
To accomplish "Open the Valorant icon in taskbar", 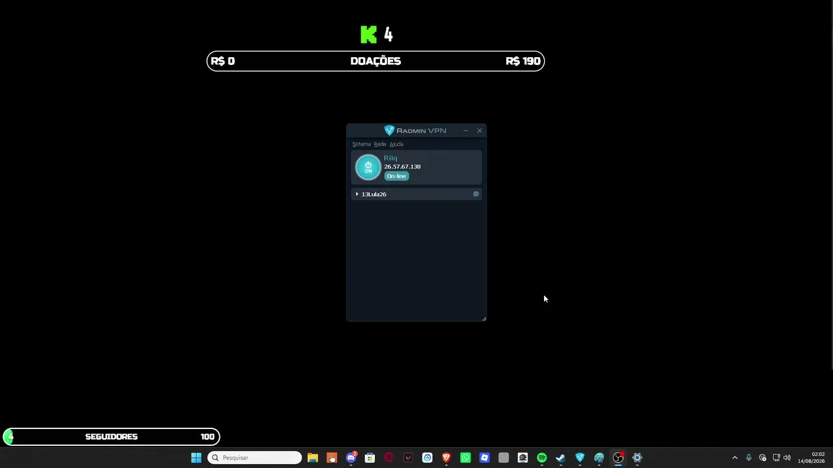I will point(408,458).
